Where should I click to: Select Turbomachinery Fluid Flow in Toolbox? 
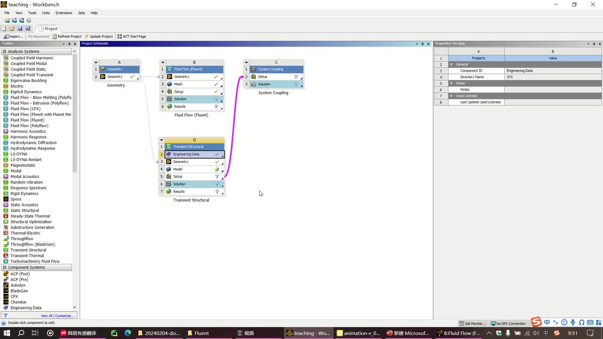coord(35,261)
